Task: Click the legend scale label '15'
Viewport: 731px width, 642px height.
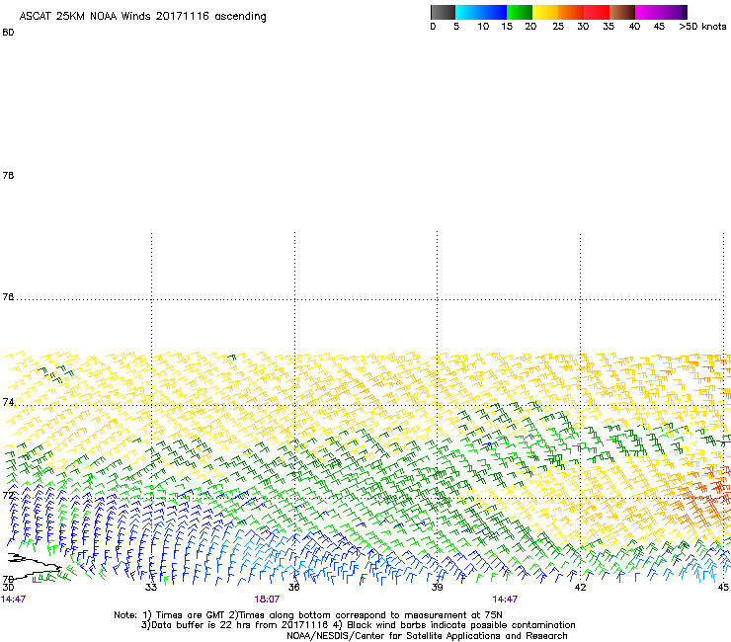Action: click(507, 27)
